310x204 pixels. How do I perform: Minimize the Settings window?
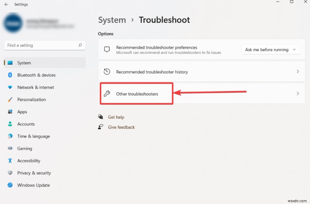(x=278, y=2)
